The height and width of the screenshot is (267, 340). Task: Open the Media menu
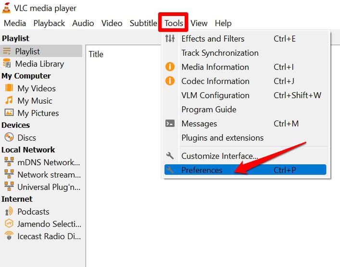coord(15,23)
